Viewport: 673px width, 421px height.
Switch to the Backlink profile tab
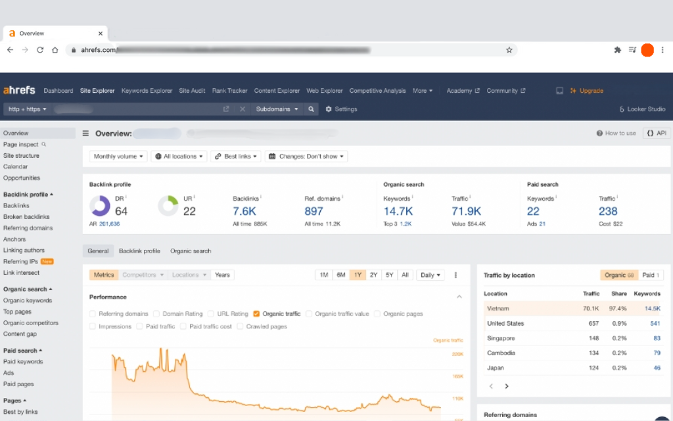pyautogui.click(x=139, y=251)
